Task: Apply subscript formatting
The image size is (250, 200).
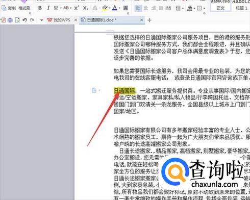Action: [x=86, y=8]
